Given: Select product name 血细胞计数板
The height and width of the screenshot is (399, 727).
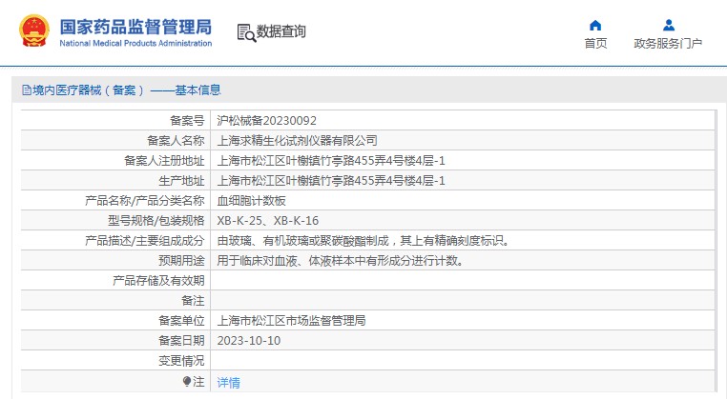Looking at the screenshot, I should (251, 200).
